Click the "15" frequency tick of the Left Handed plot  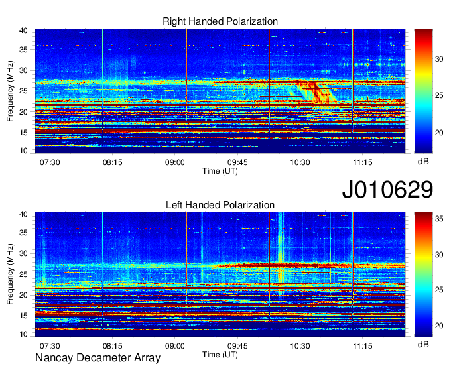coord(24,316)
